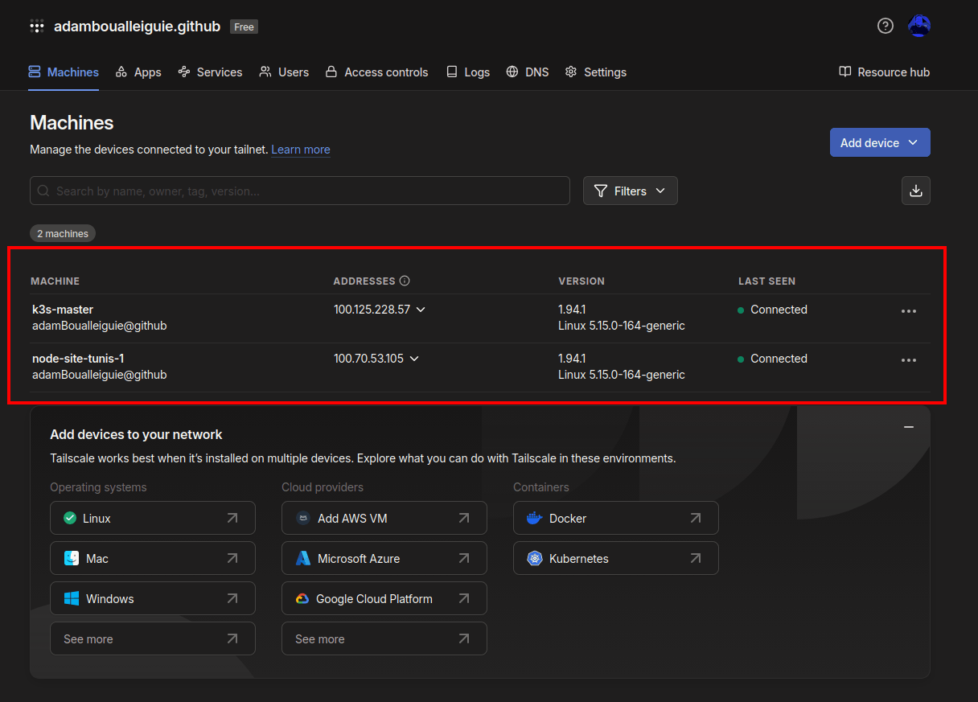Focus the machine search input field
The height and width of the screenshot is (702, 978).
click(300, 191)
